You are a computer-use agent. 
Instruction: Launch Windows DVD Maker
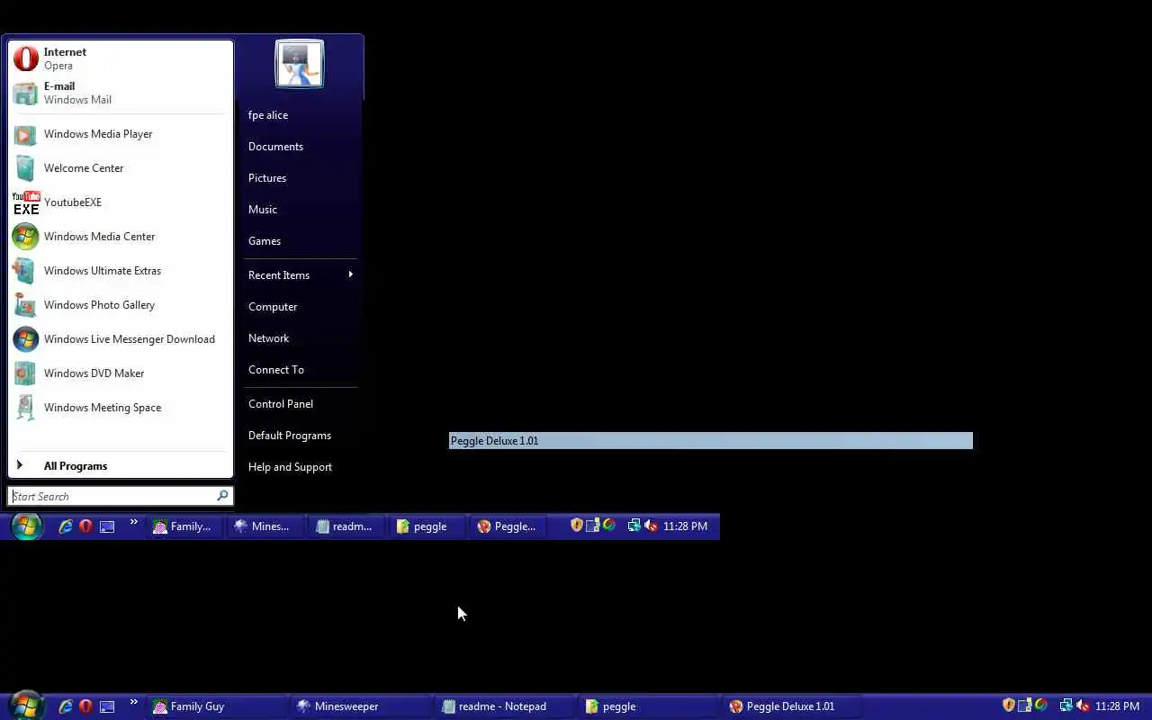pyautogui.click(x=121, y=373)
